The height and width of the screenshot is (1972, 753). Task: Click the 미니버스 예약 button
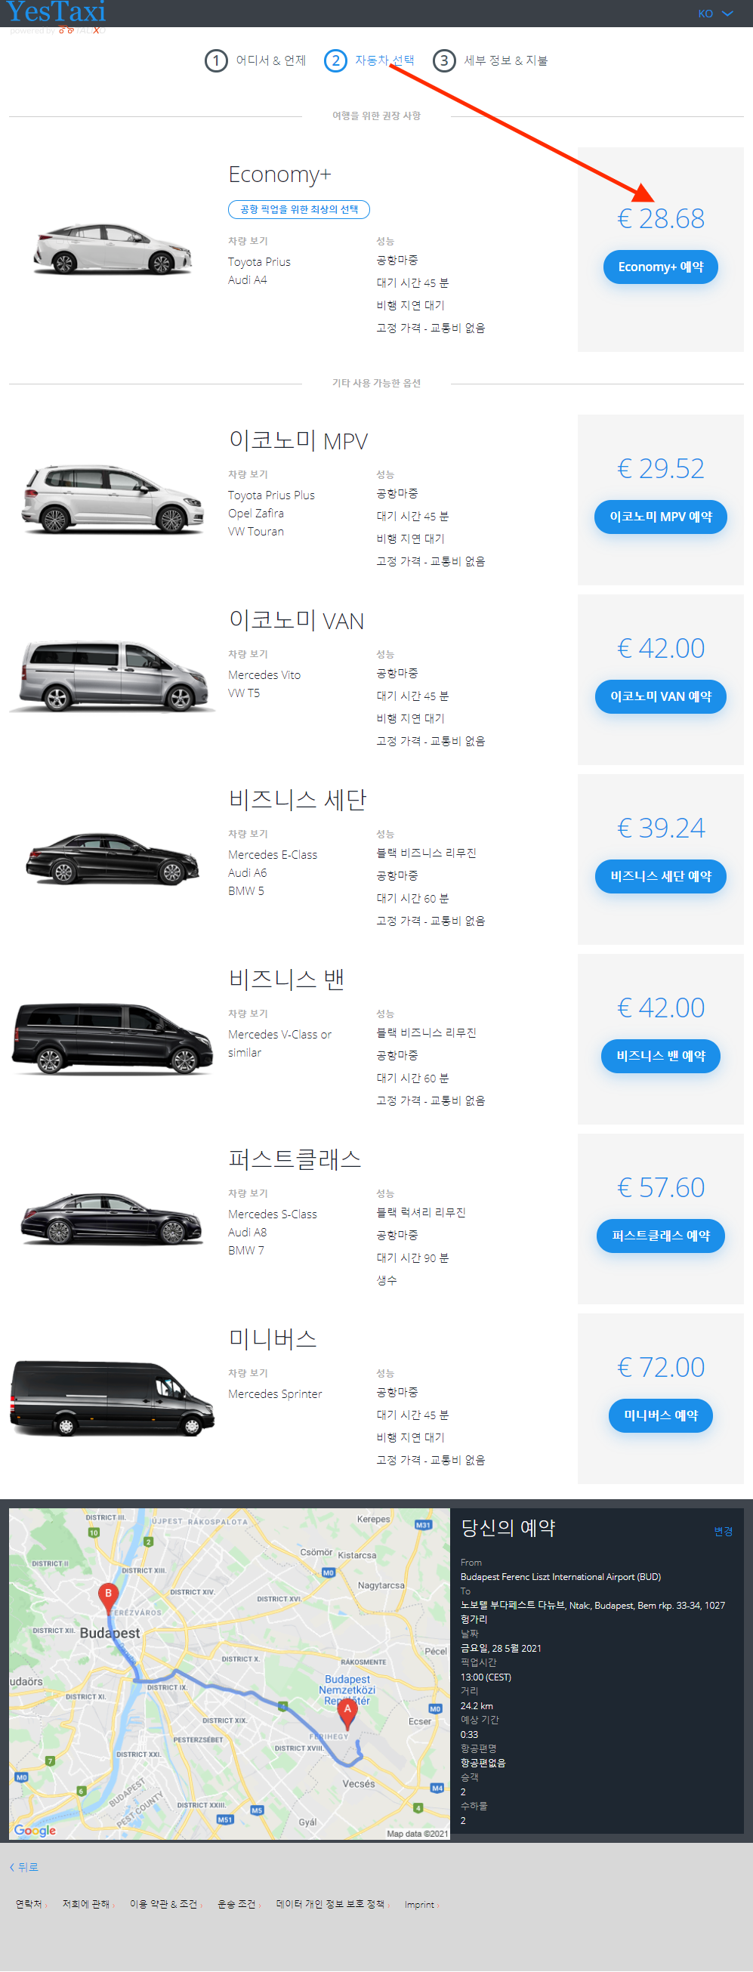coord(660,1416)
